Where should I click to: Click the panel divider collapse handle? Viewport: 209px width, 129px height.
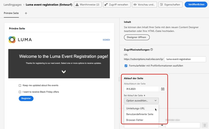pos(119,79)
